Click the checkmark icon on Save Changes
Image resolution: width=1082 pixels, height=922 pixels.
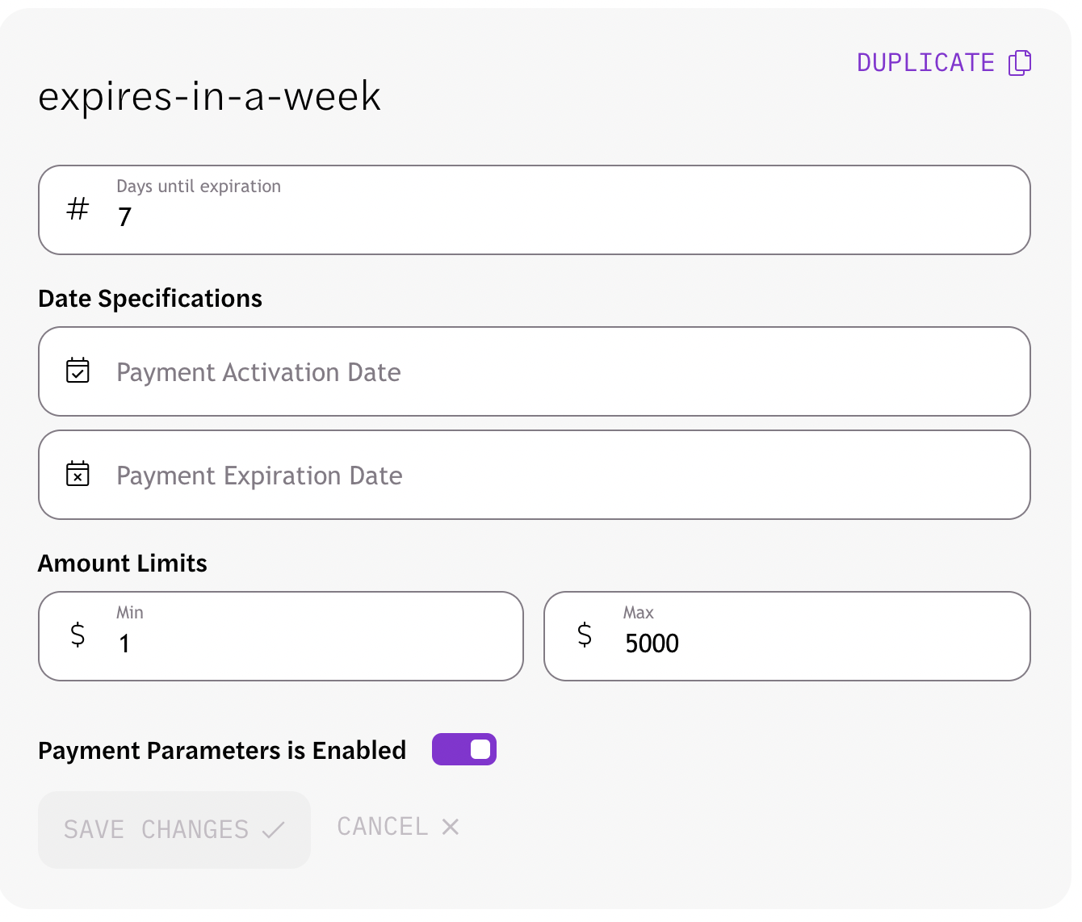(x=274, y=829)
